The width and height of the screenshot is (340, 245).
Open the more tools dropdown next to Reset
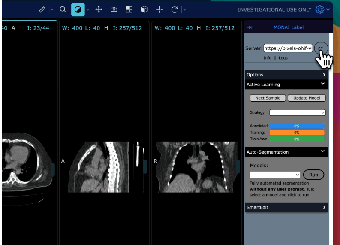184,9
